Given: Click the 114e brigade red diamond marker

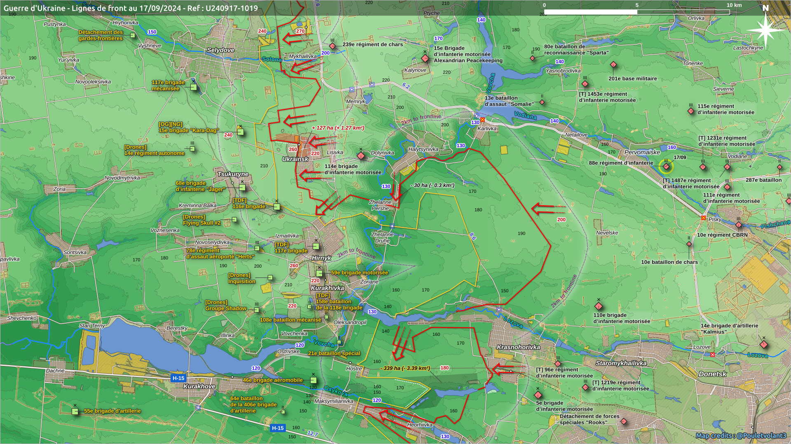Looking at the screenshot, I should tap(361, 156).
